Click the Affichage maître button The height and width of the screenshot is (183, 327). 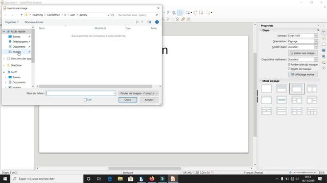(x=303, y=75)
